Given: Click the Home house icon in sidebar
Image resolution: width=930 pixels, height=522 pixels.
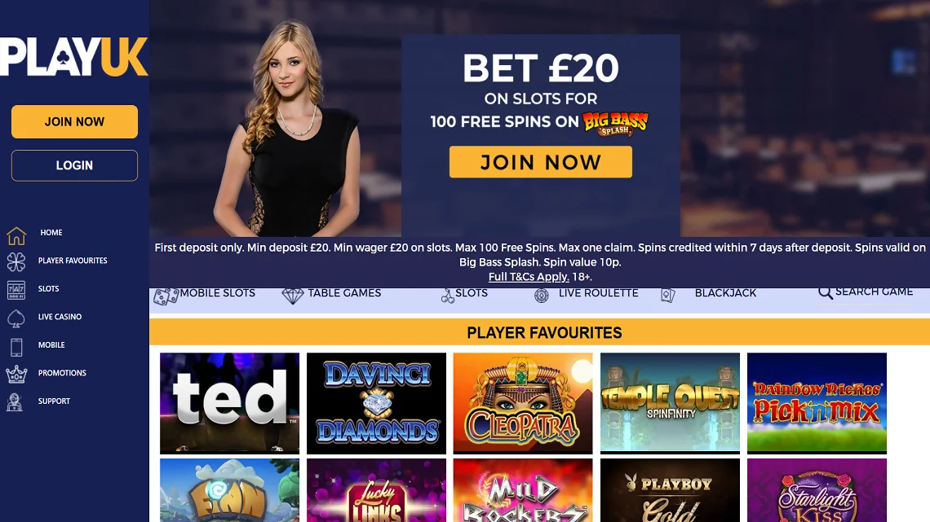Looking at the screenshot, I should (16, 235).
